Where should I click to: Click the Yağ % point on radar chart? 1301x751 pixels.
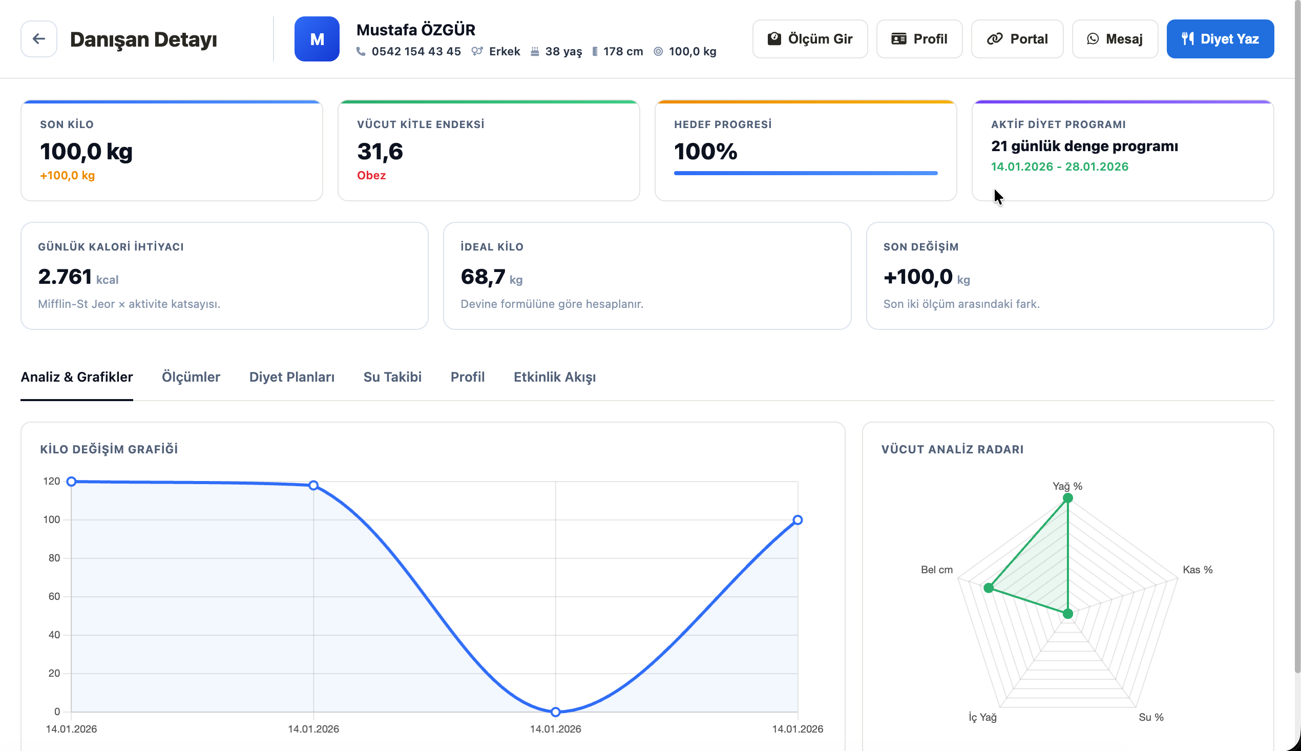click(x=1067, y=498)
